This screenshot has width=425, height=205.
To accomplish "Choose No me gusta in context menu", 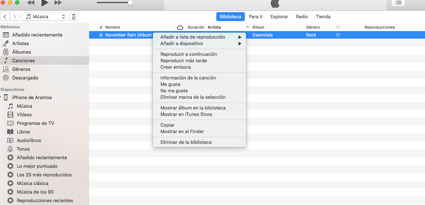I will click(x=199, y=91).
